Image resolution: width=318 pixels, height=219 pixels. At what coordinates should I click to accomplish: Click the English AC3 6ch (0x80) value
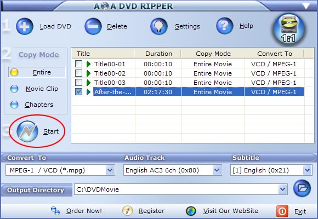(162, 170)
